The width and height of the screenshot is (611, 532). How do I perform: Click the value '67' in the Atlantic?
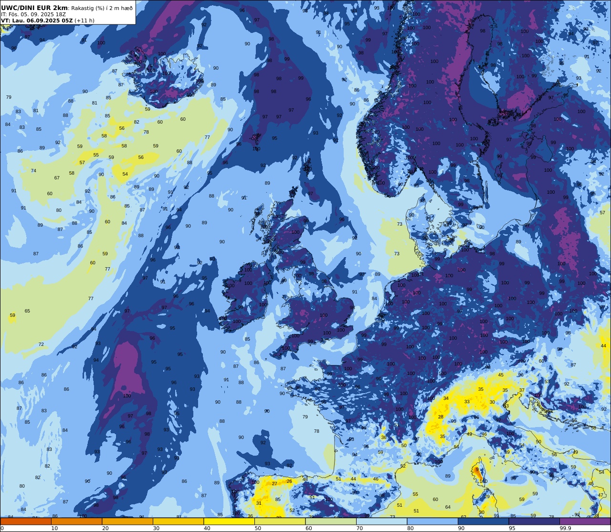click(57, 178)
